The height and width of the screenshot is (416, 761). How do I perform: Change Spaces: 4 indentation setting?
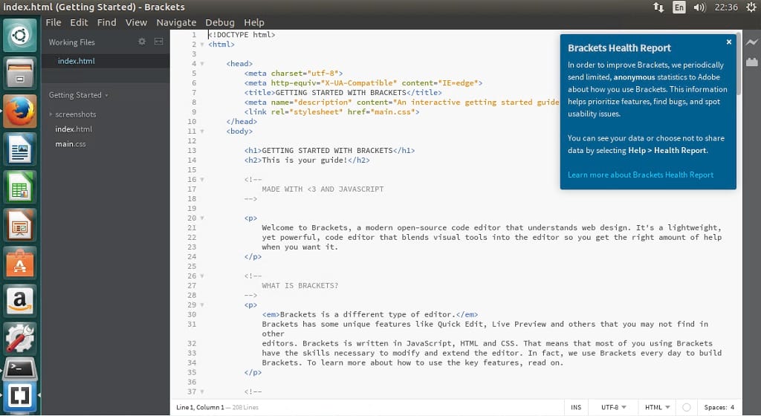click(x=719, y=407)
